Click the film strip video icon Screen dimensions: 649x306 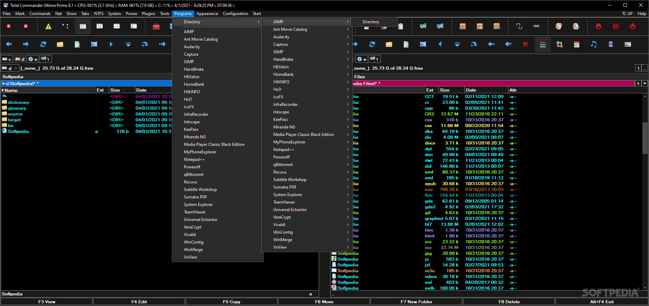[x=611, y=44]
